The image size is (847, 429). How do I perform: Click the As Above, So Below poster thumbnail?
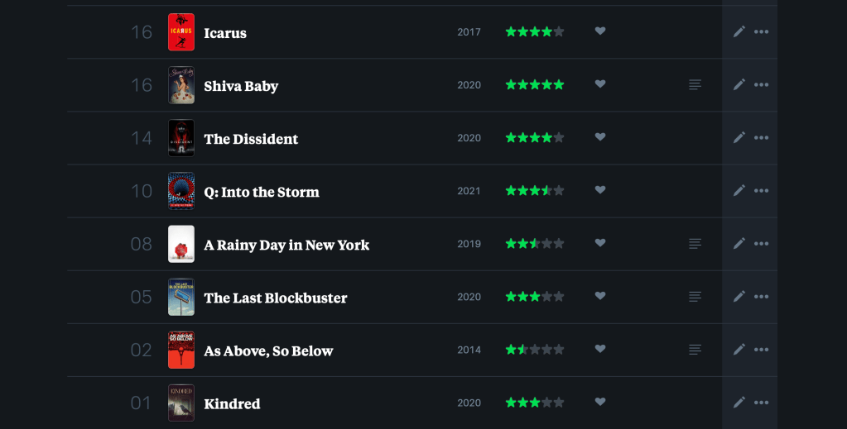181,350
